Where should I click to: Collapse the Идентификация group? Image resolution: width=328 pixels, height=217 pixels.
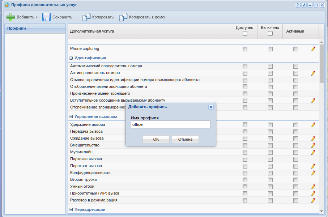coord(71,58)
